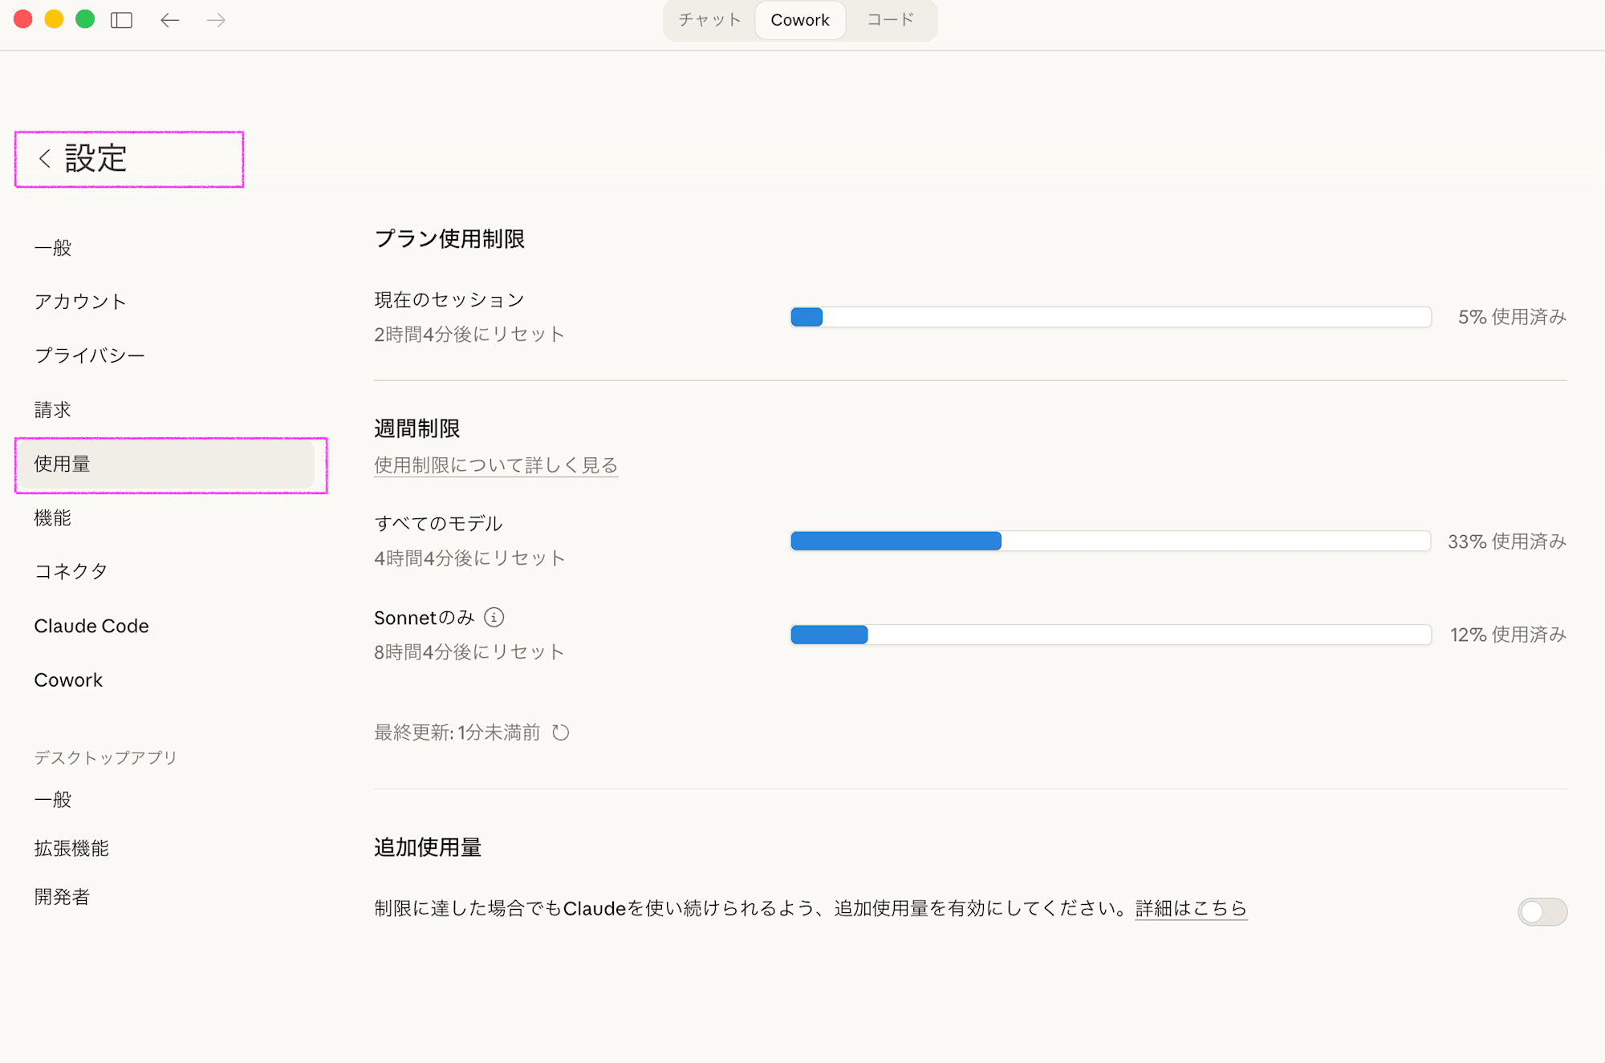
Task: Open Claude Code settings
Action: (x=91, y=626)
